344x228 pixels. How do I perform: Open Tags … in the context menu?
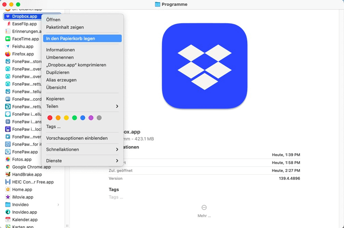(82, 126)
